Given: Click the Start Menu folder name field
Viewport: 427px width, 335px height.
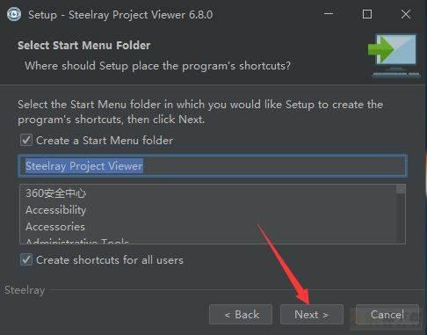Looking at the screenshot, I should coord(213,166).
